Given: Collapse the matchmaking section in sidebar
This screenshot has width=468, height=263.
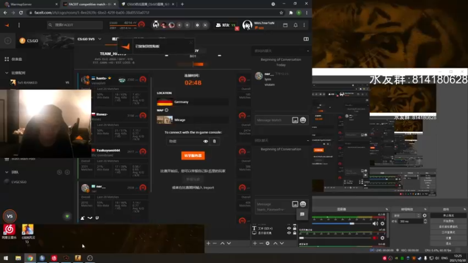Looking at the screenshot, I should [x=6, y=72].
